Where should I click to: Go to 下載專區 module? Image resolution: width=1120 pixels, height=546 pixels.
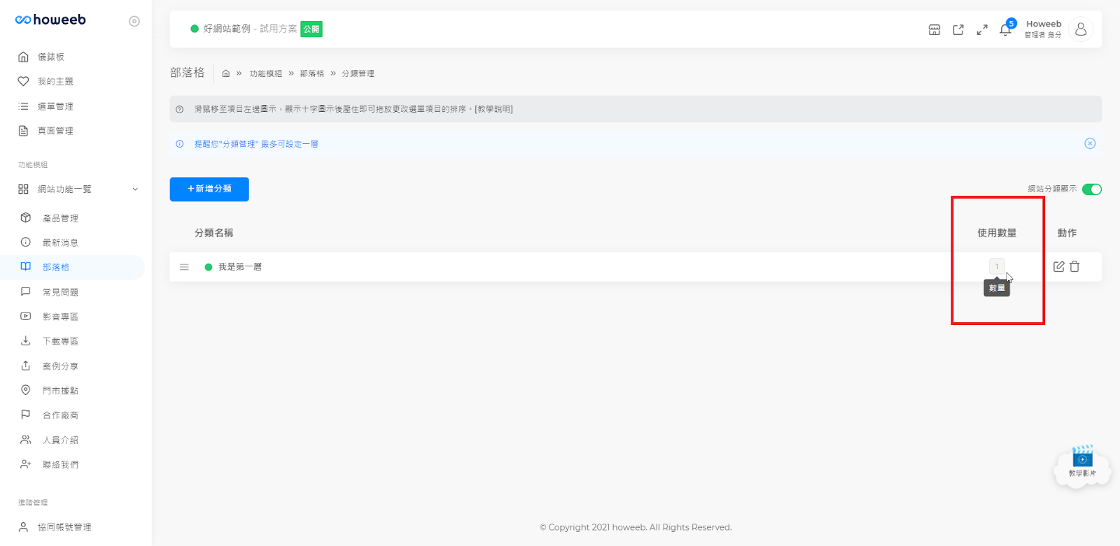[x=60, y=341]
